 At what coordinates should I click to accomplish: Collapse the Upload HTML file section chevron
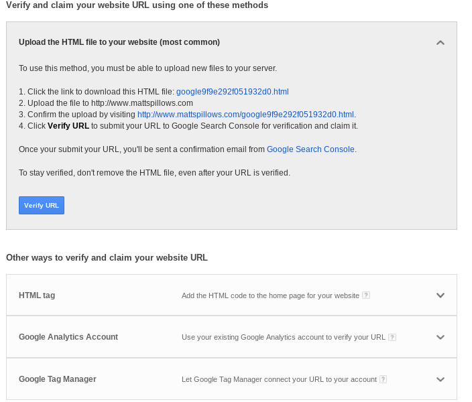click(440, 42)
